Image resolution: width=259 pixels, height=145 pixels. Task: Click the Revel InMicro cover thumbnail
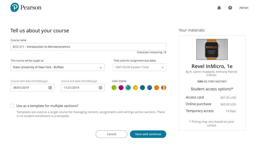pyautogui.click(x=212, y=49)
